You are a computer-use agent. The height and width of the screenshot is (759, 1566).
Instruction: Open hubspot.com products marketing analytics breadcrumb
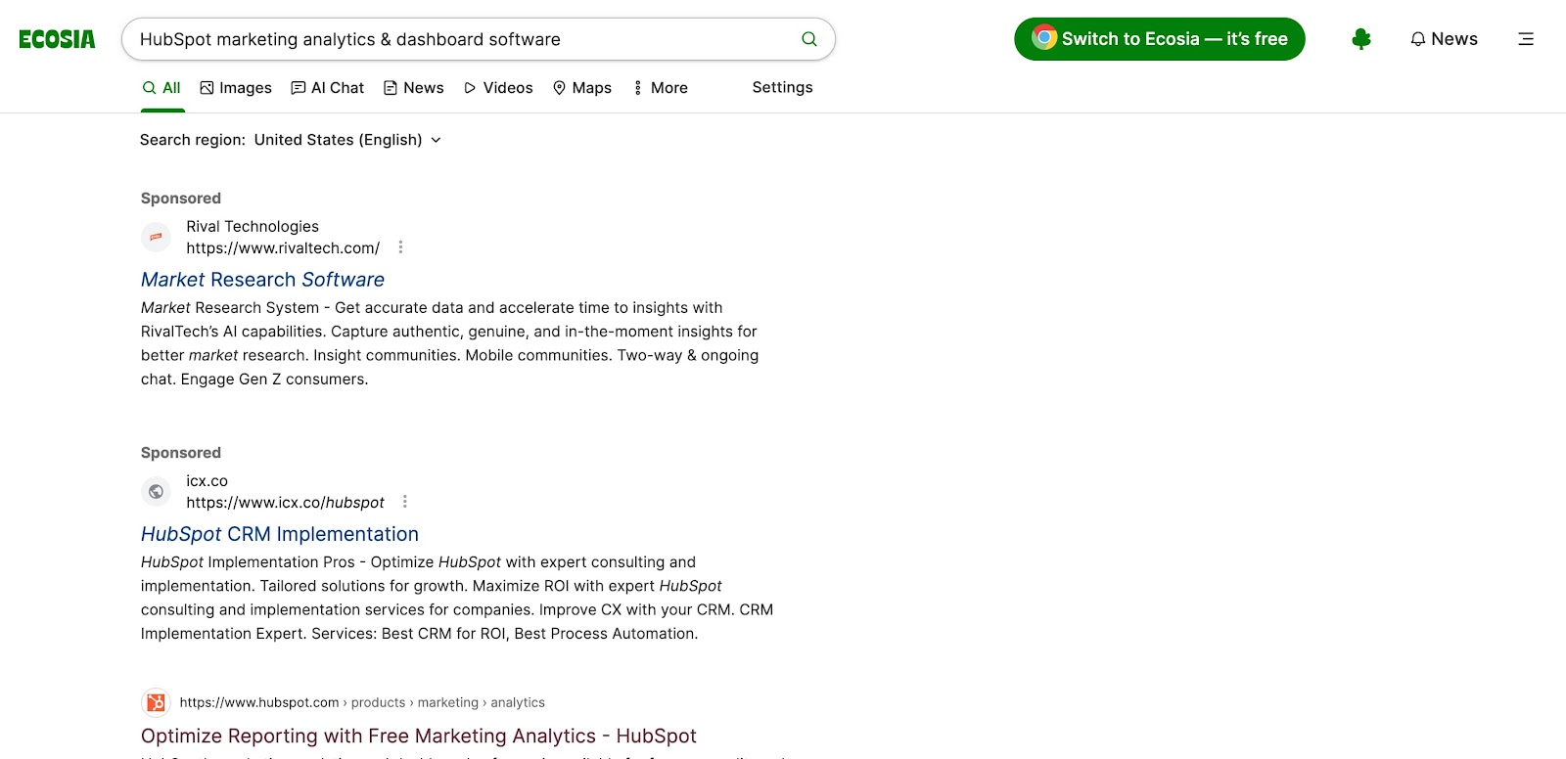[x=362, y=702]
